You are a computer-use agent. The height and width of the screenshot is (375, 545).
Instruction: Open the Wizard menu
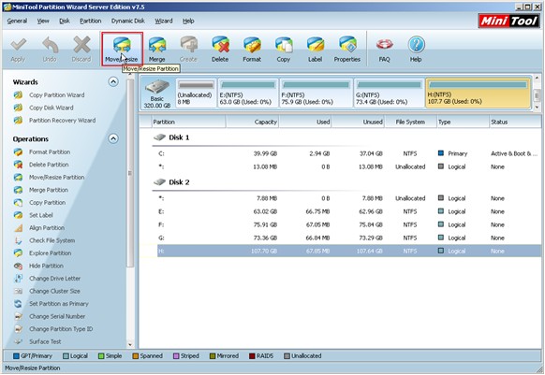pos(163,22)
